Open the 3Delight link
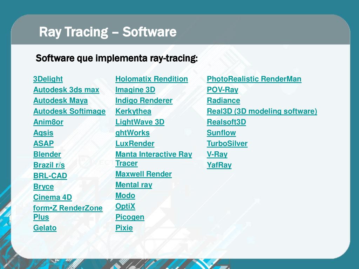Image resolution: width=359 pixels, height=269 pixels. pyautogui.click(x=48, y=79)
